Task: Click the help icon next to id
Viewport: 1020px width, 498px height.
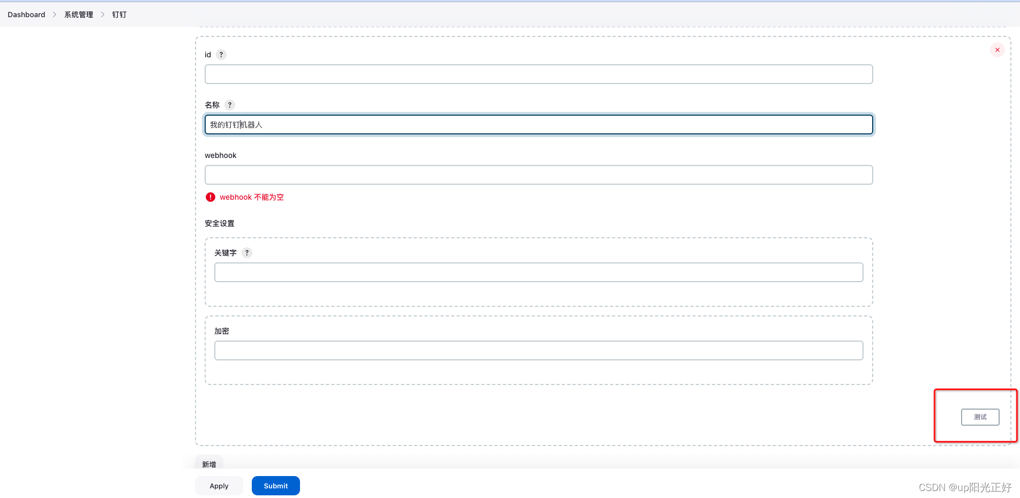Action: (x=221, y=55)
